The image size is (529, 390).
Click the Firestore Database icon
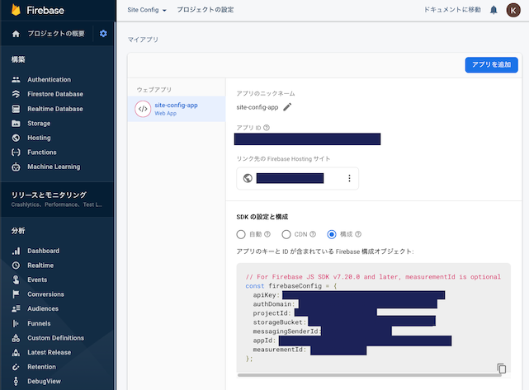tap(16, 94)
